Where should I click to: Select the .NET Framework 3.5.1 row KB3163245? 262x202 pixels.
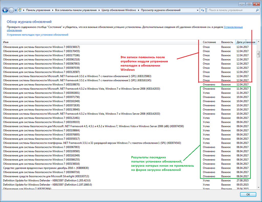(129, 81)
